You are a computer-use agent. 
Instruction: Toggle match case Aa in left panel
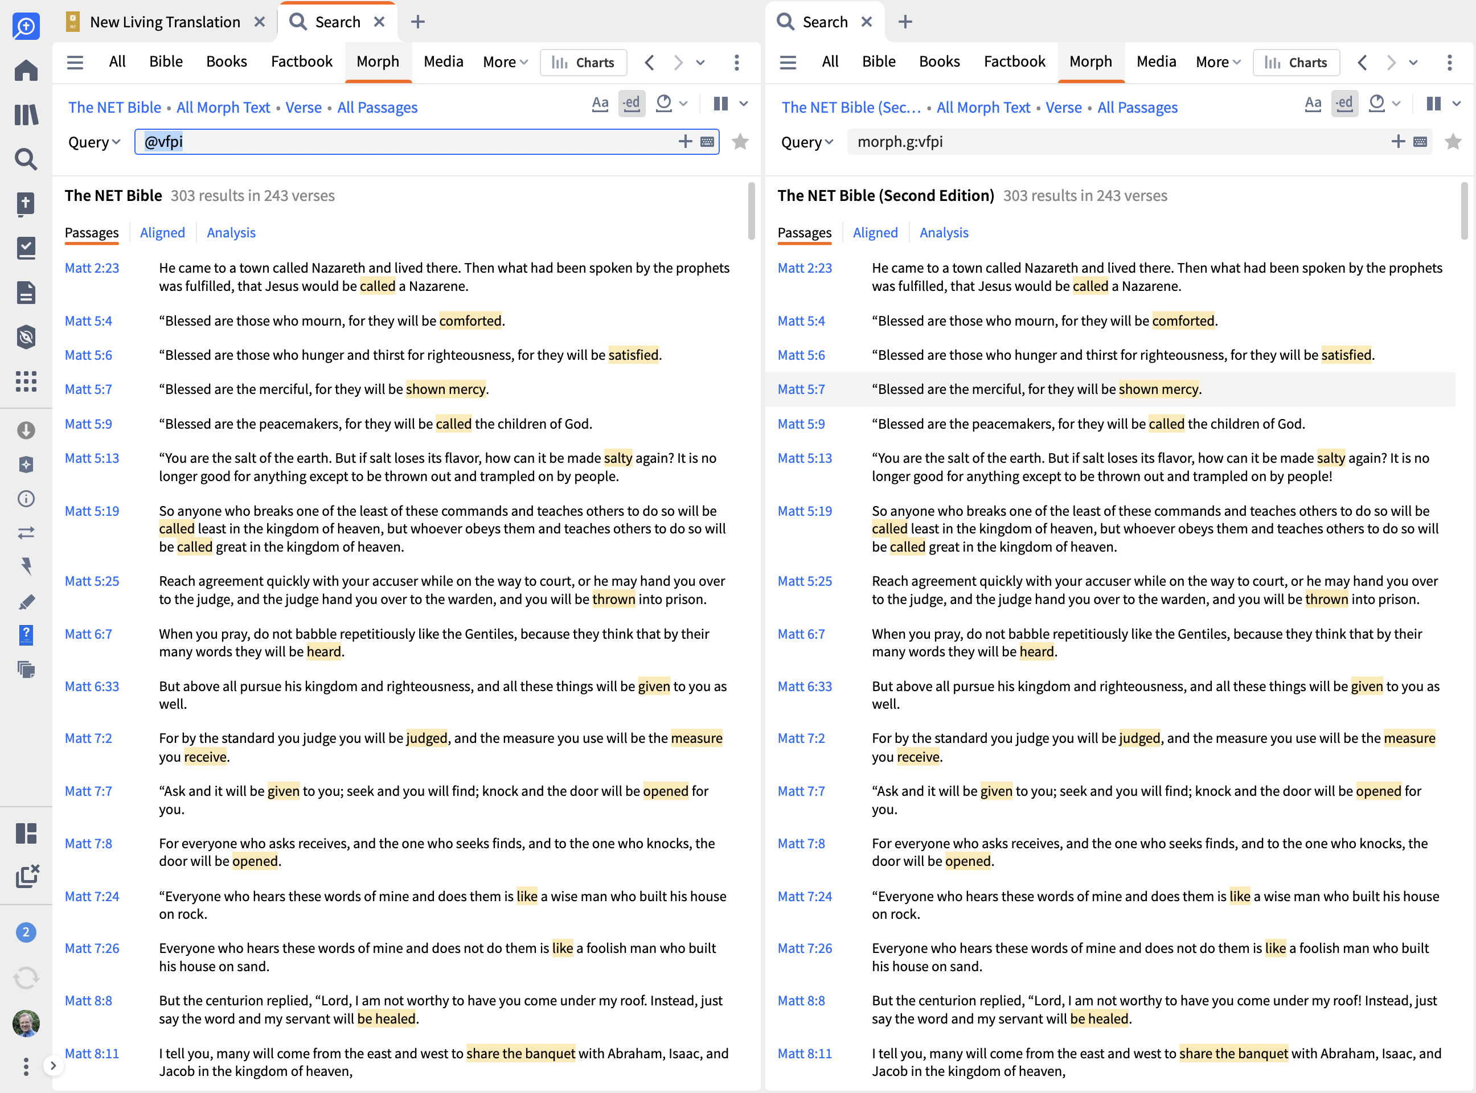pyautogui.click(x=600, y=103)
